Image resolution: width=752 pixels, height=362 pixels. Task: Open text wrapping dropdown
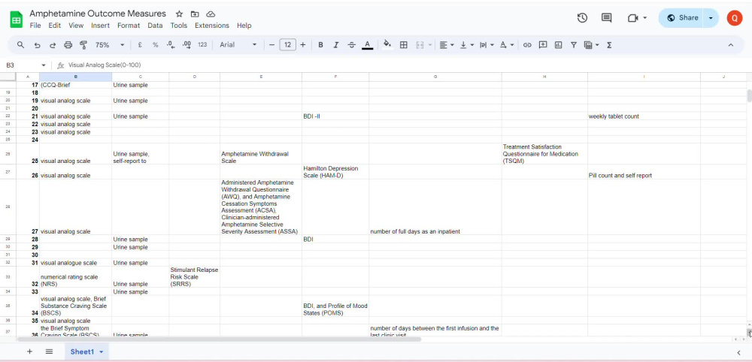pos(487,45)
